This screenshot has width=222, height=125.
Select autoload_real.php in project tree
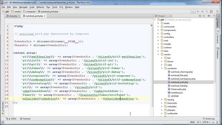coord(179,86)
